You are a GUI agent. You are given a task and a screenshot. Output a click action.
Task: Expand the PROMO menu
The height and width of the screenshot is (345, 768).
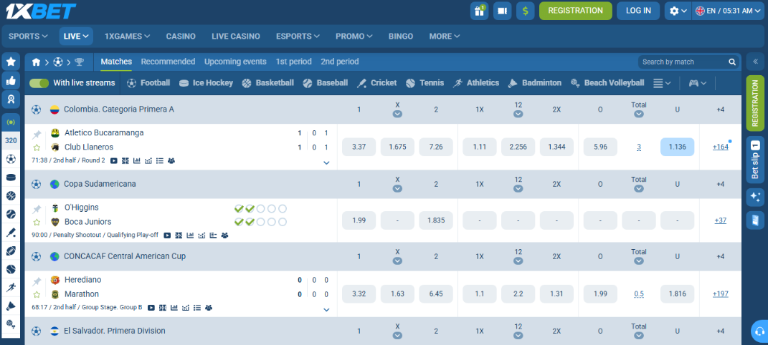coord(354,37)
